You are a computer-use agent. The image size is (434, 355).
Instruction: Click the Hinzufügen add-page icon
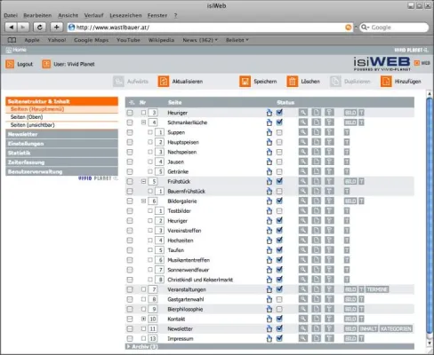pos(386,82)
